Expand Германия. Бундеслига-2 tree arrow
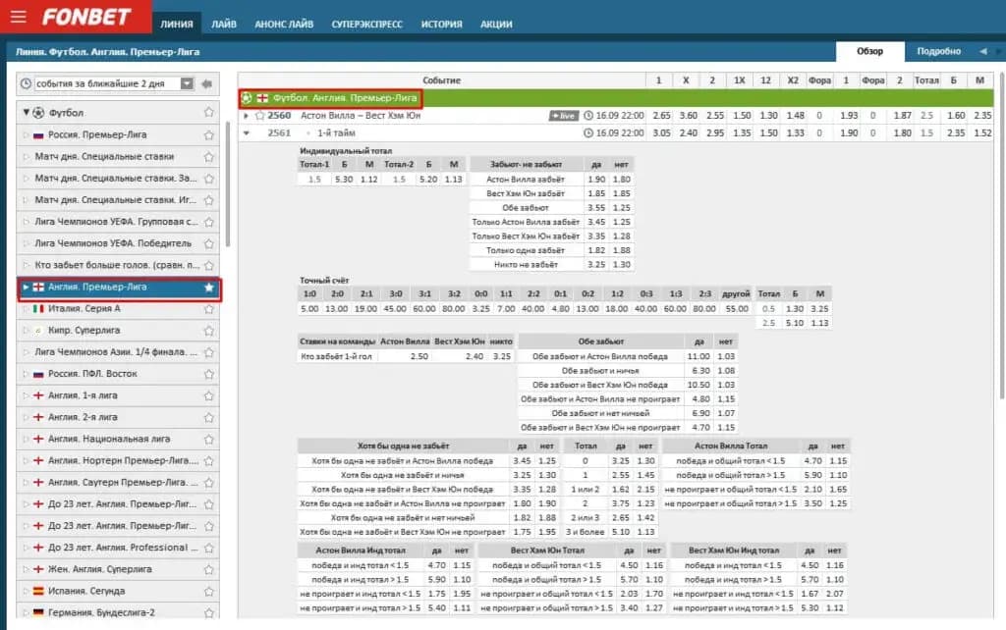 coord(26,612)
